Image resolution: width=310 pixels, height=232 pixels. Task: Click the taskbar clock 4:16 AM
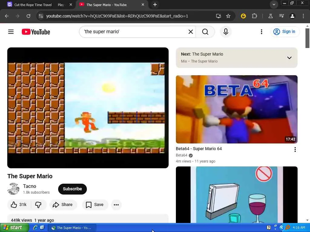(x=299, y=228)
